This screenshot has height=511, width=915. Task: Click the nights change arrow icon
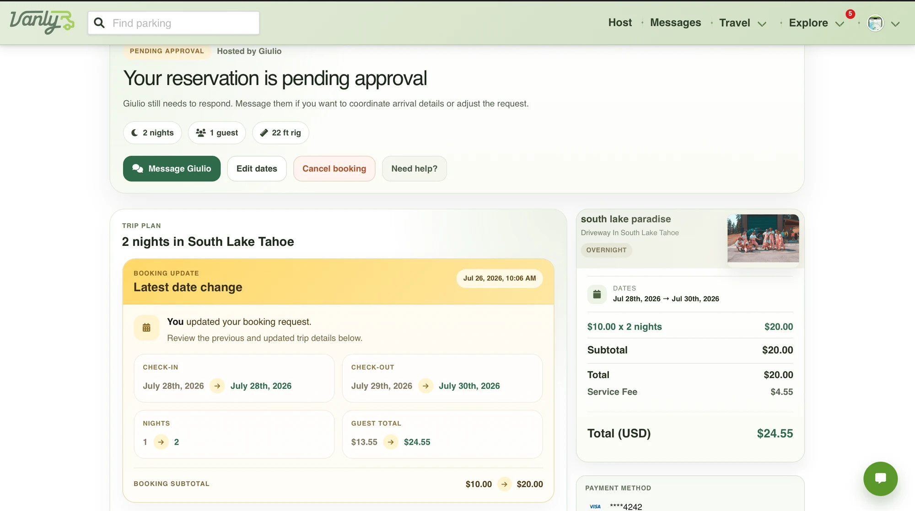[x=161, y=442]
